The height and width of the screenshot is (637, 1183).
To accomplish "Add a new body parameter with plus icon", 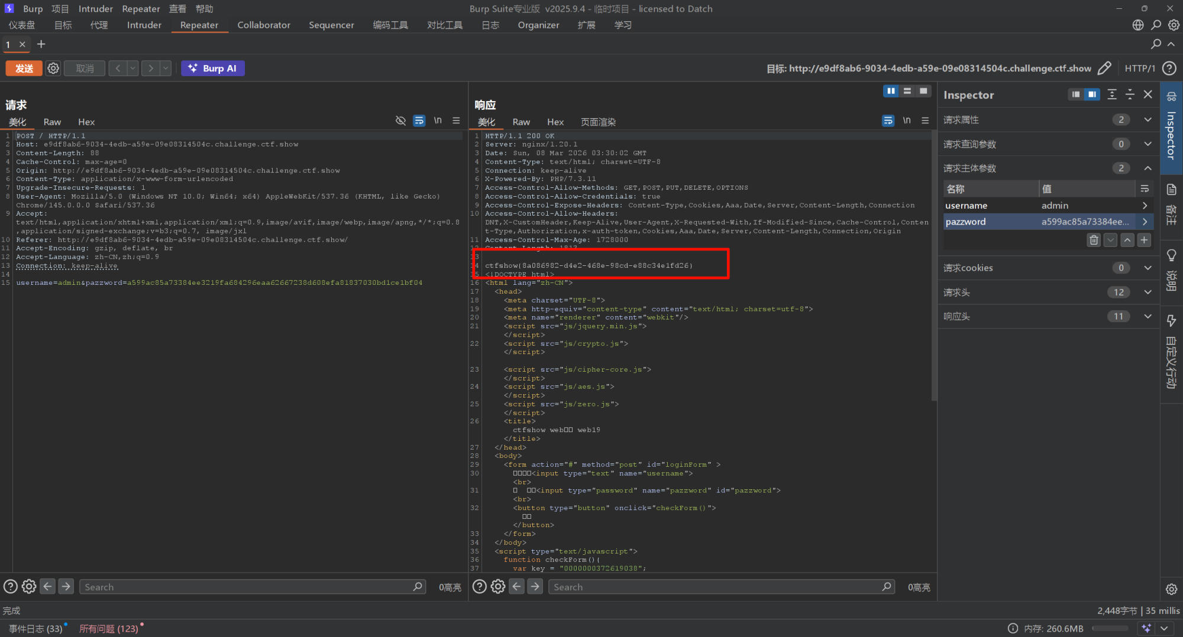I will tap(1144, 240).
